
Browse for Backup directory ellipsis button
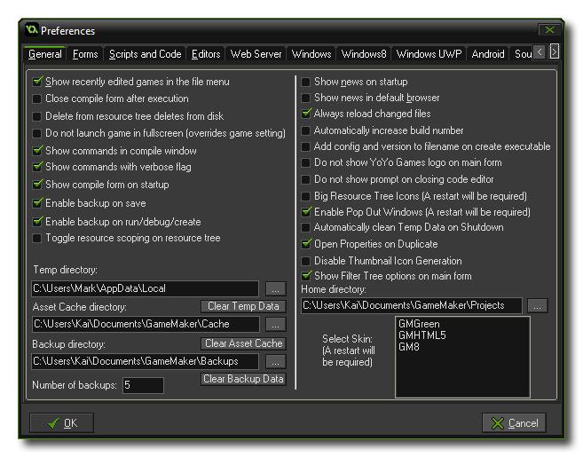click(x=275, y=361)
